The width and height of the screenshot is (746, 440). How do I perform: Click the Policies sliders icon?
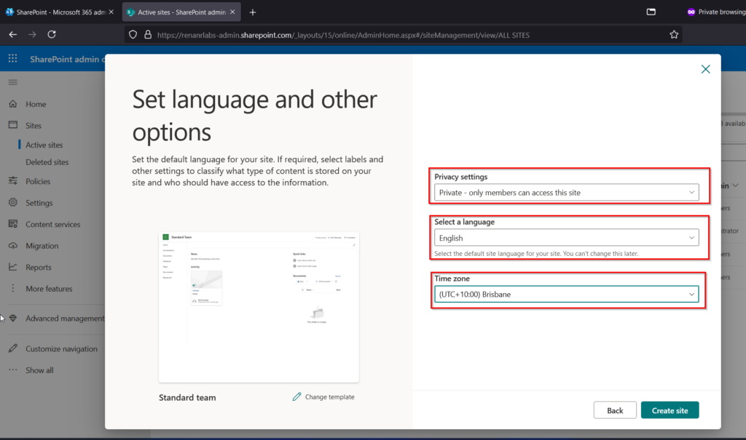click(13, 180)
